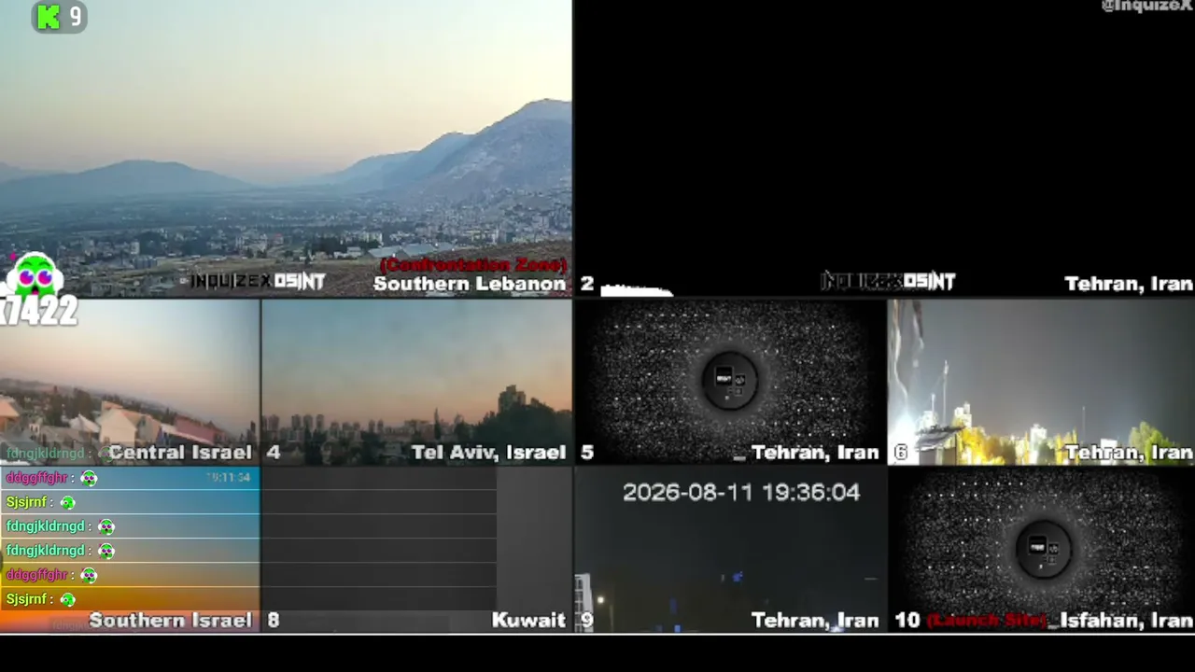Screen dimensions: 1195x672
Task: Click camera number 6 label
Action: (x=901, y=453)
